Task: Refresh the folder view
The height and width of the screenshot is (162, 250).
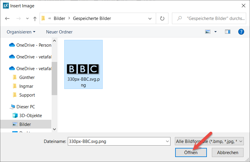Action: (x=162, y=18)
